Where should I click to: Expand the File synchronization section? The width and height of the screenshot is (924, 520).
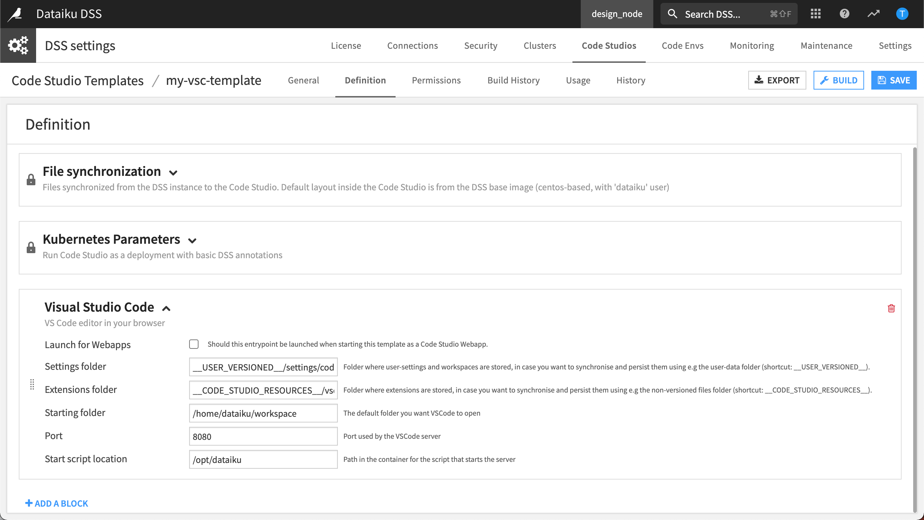pos(173,173)
